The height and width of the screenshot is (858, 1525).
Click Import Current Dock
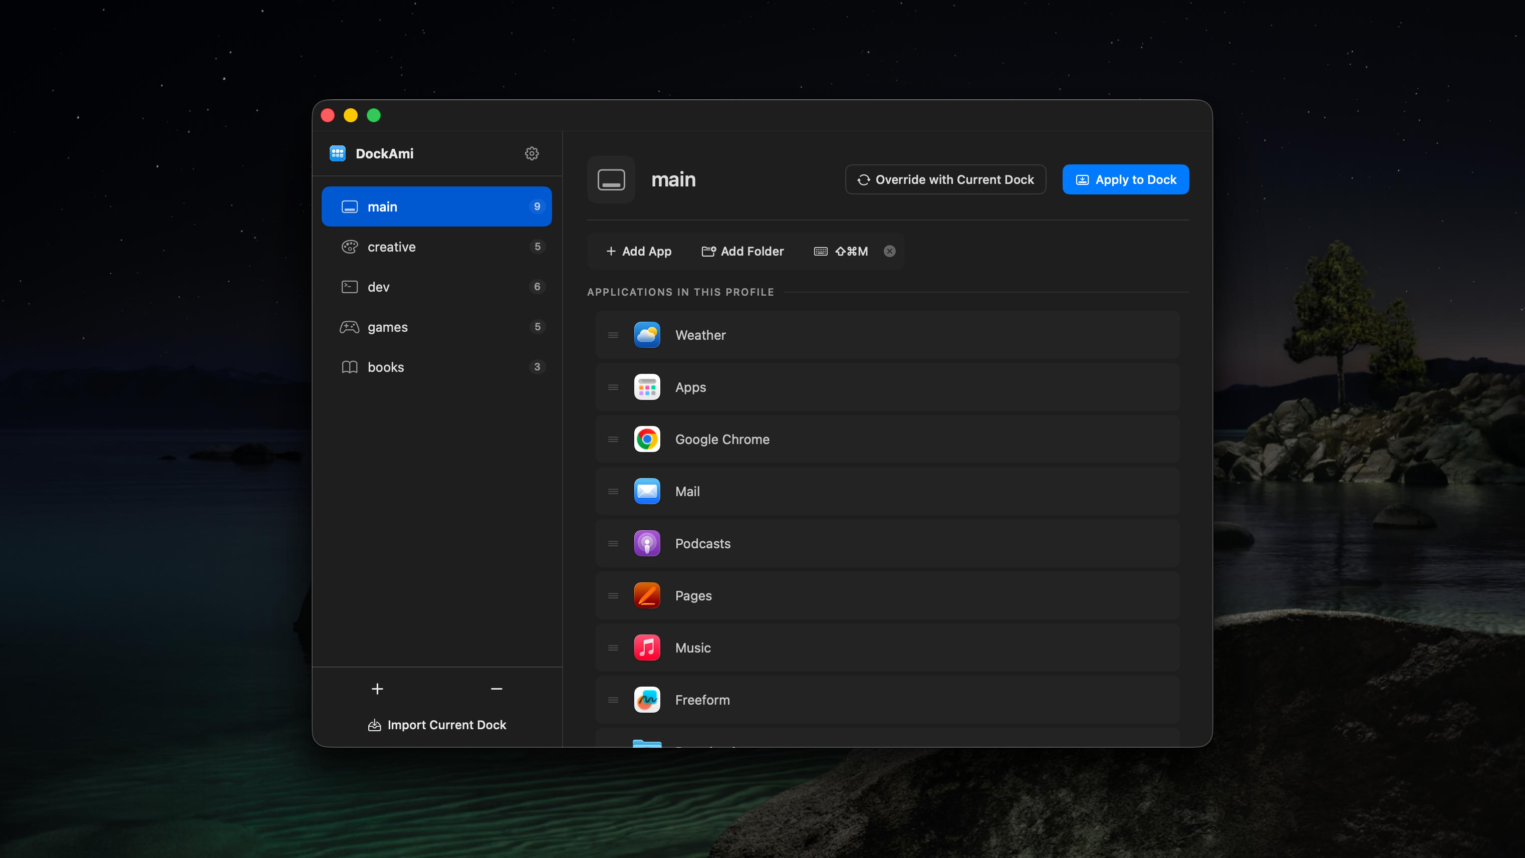(437, 725)
